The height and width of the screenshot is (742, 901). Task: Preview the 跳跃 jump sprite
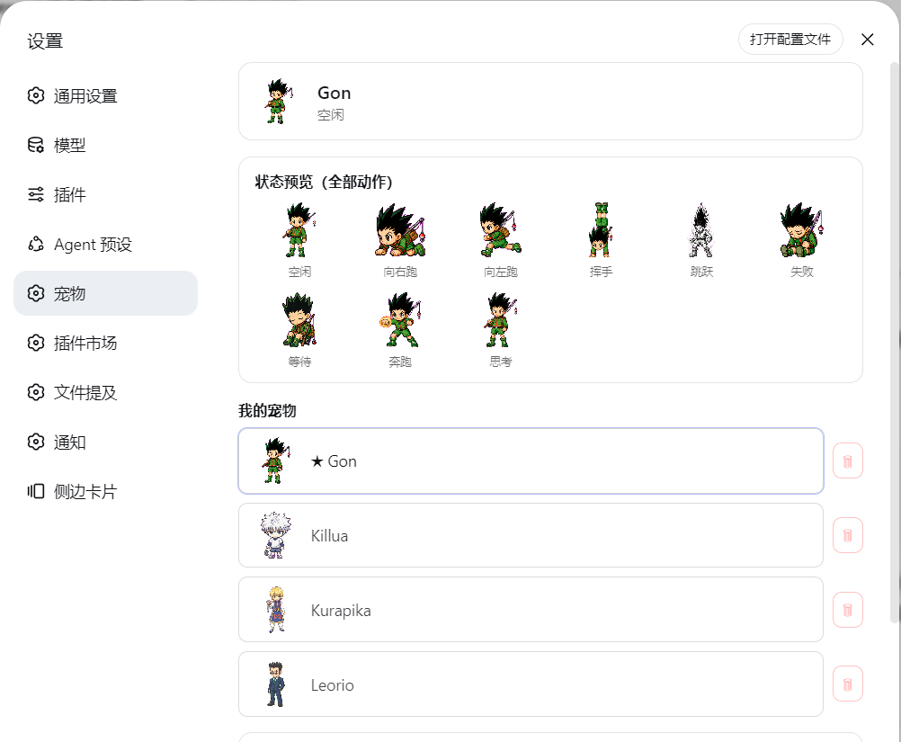tap(701, 230)
